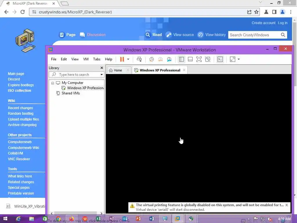
Task: Open the Windows Start button
Action: pos(5,219)
